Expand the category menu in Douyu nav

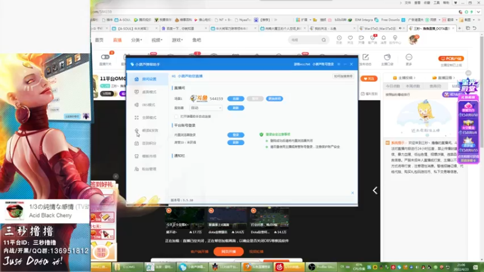click(137, 40)
